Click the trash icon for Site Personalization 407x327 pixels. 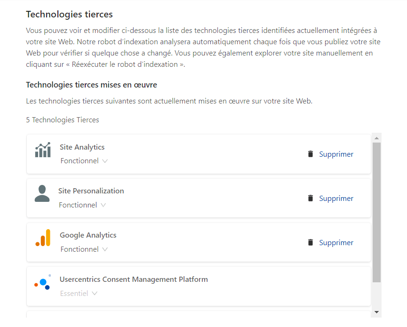click(x=311, y=198)
